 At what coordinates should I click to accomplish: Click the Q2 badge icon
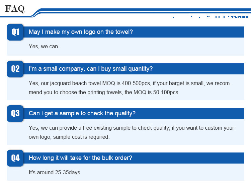[15, 69]
